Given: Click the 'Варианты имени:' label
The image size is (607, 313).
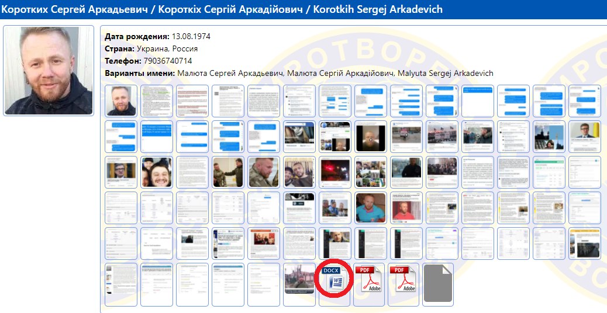Looking at the screenshot, I should pos(140,74).
